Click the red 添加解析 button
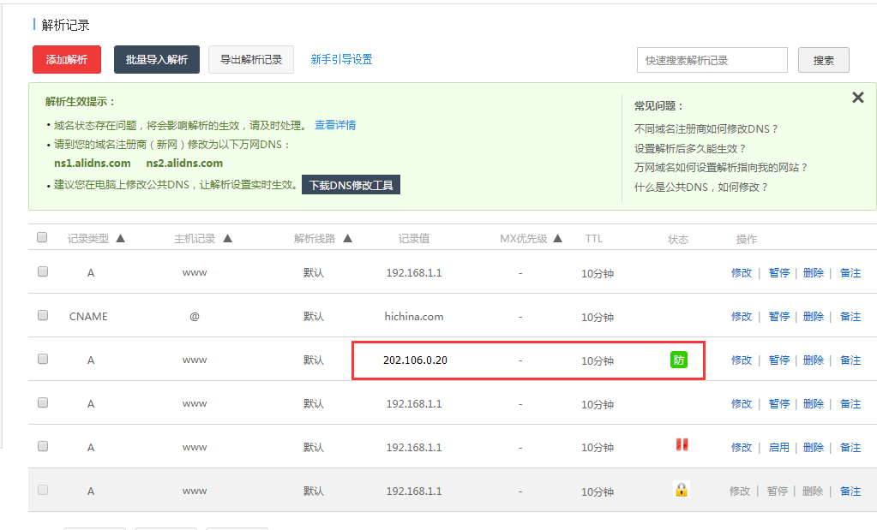This screenshot has height=530, width=877. click(x=66, y=60)
